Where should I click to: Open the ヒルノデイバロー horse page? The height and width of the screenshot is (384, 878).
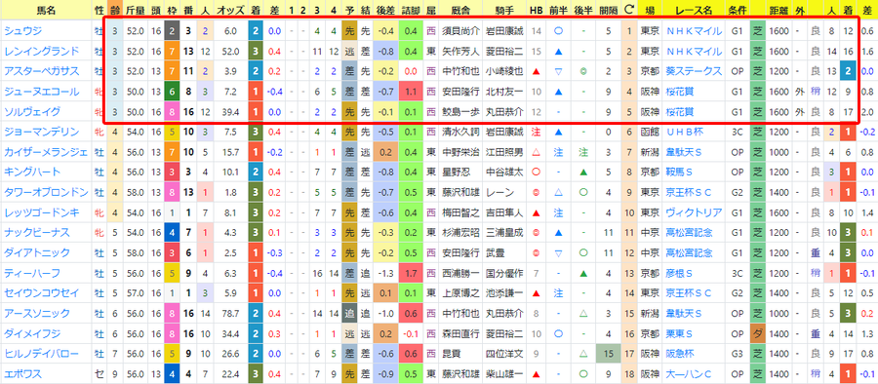[x=41, y=354]
